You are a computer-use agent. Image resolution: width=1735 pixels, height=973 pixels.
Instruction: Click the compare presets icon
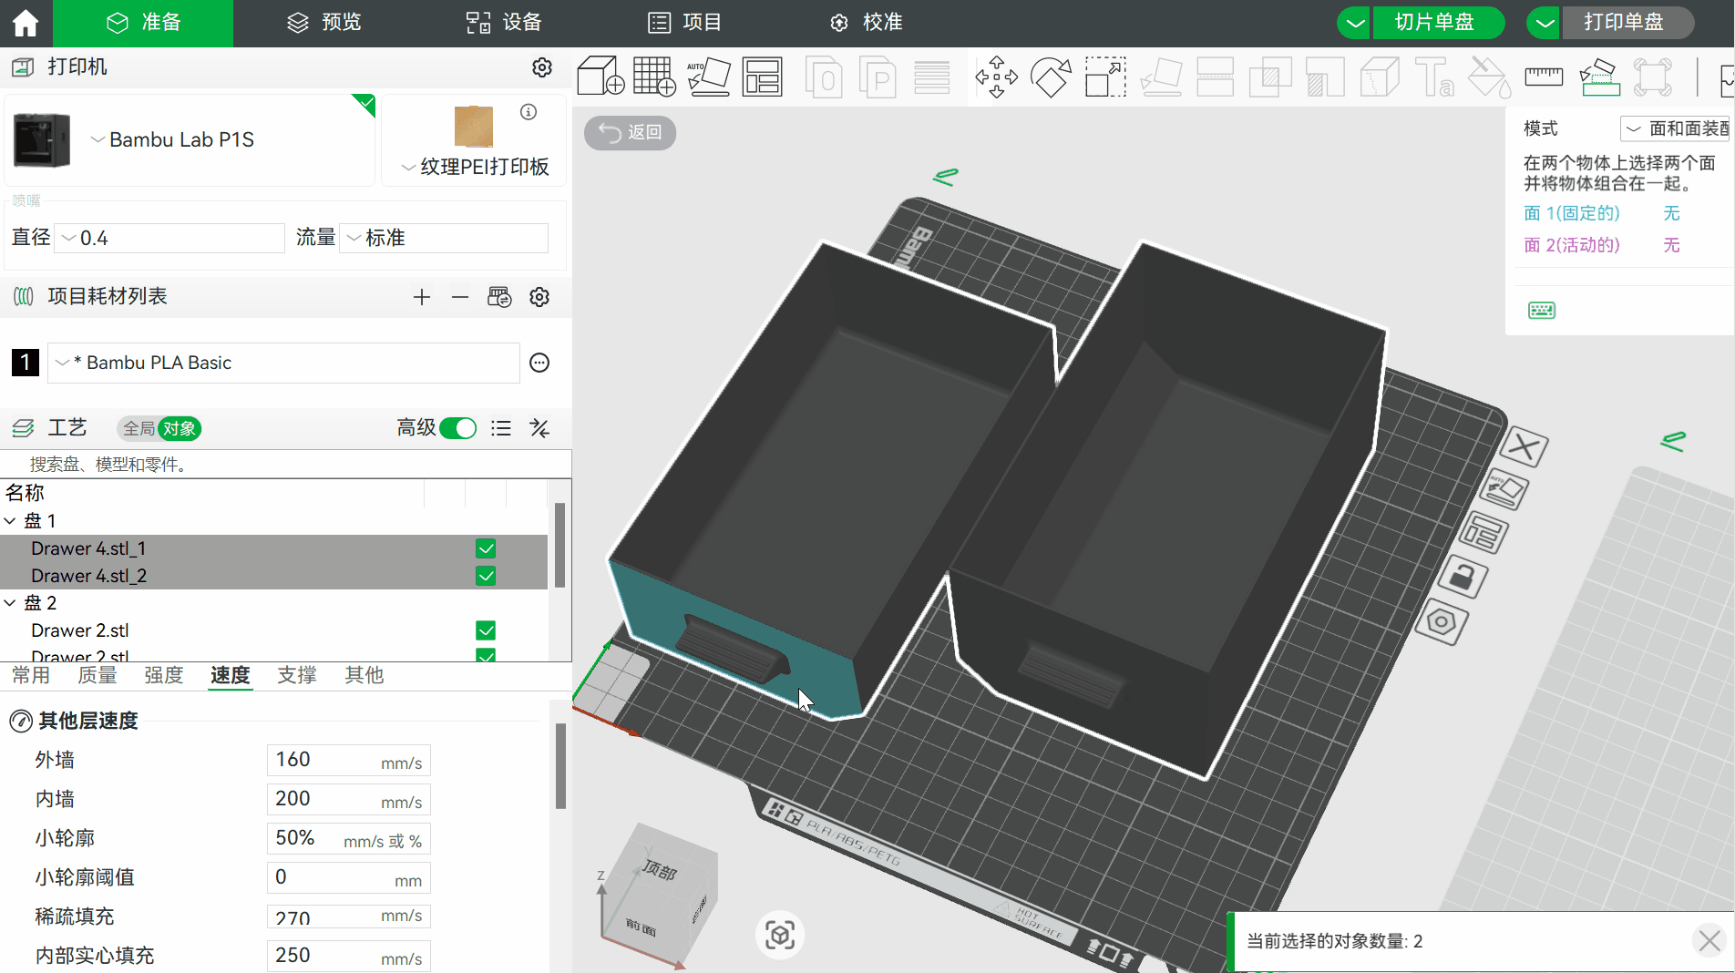(x=539, y=428)
